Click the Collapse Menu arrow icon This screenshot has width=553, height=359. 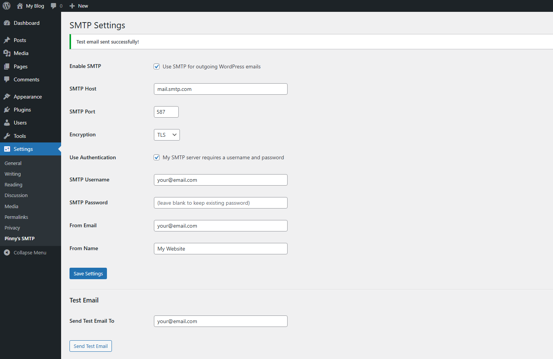point(7,252)
